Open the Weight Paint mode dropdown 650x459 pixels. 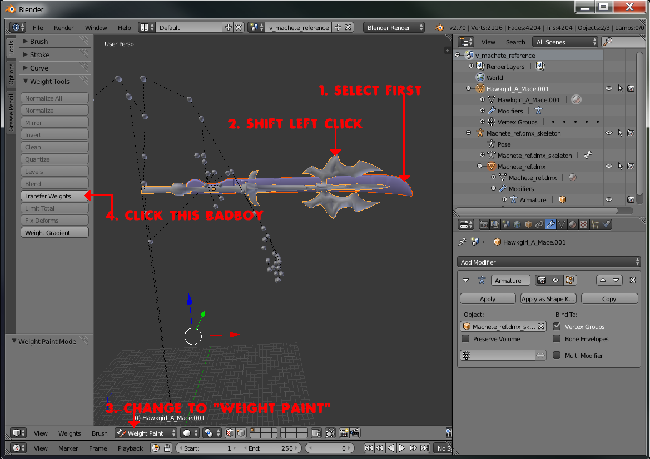(146, 433)
